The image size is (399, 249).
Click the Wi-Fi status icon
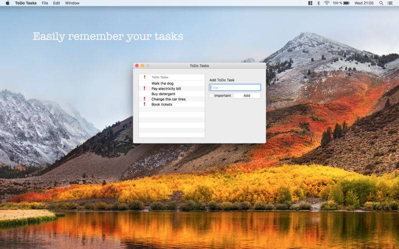[x=327, y=3]
